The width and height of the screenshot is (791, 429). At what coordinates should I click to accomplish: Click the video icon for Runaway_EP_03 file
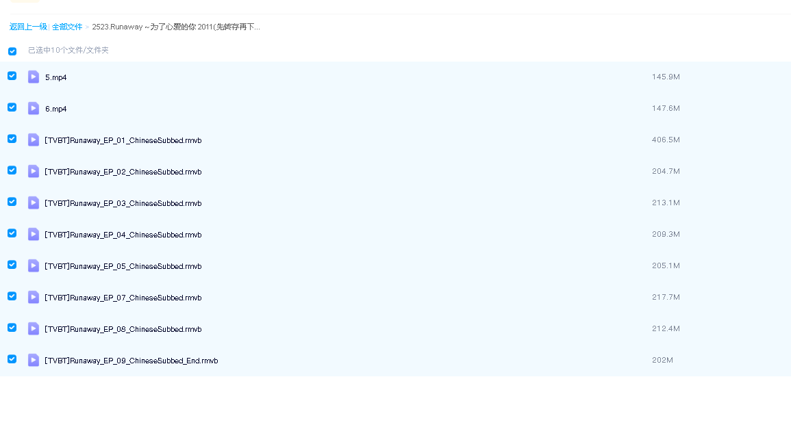[x=34, y=203]
